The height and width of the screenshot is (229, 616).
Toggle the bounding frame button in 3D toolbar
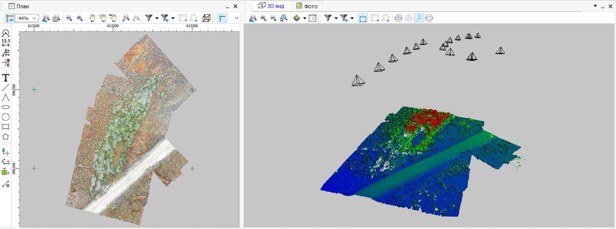point(362,18)
